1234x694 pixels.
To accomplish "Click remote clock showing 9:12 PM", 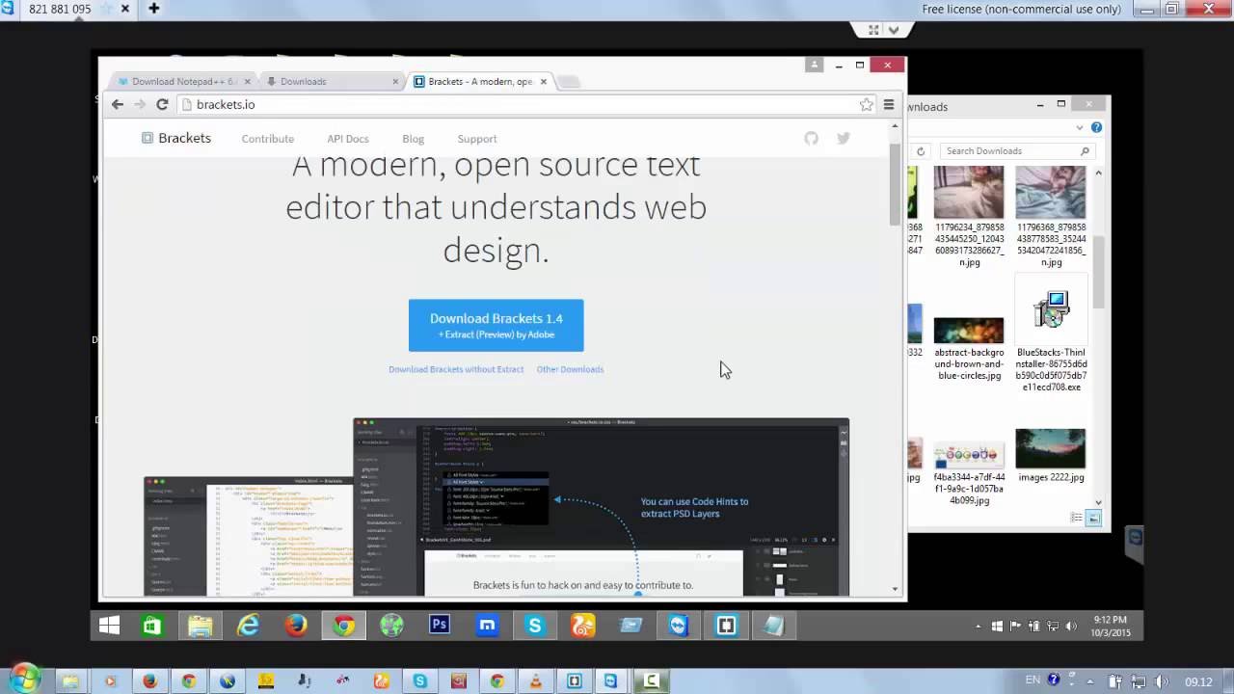I will click(1111, 626).
